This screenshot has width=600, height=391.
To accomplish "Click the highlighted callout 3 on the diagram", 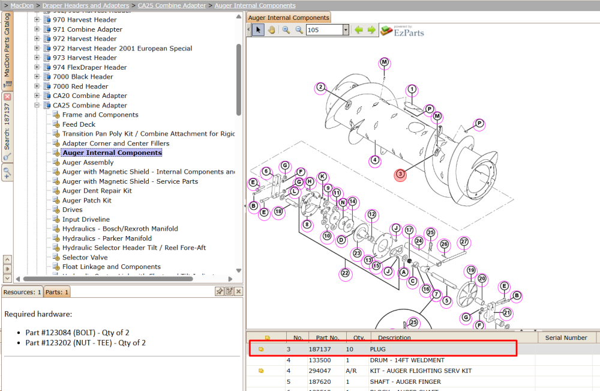I will [400, 175].
